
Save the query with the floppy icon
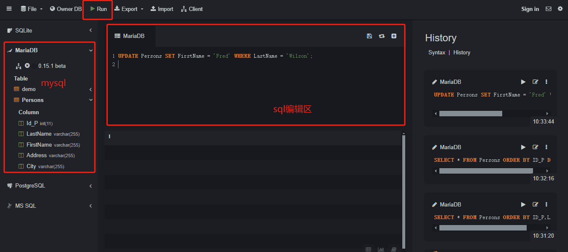point(369,36)
